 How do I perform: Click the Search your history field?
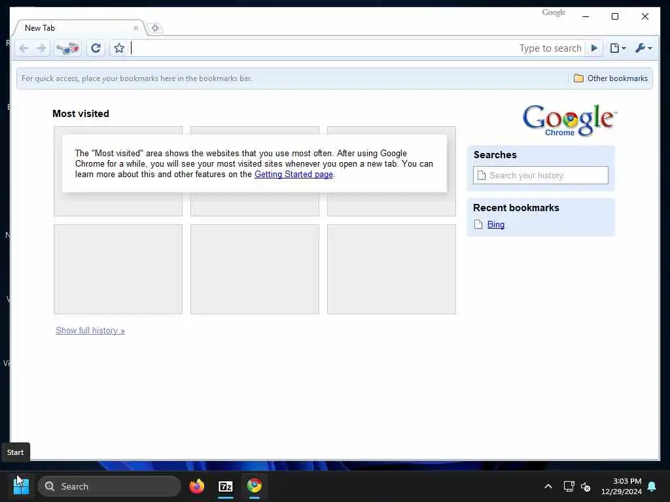540,175
